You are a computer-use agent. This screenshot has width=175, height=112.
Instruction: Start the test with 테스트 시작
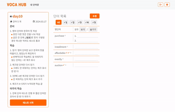click(28, 103)
